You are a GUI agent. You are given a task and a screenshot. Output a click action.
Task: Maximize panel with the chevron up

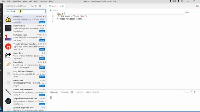coord(198,92)
